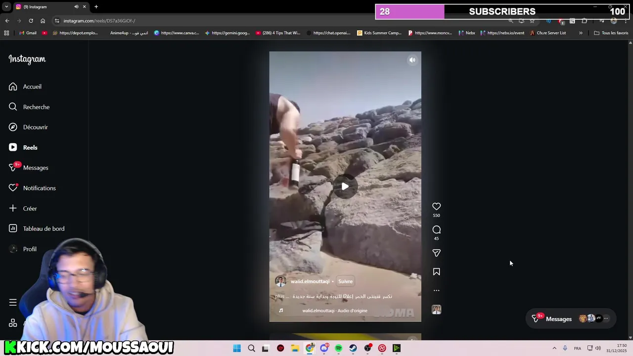Open the Meta apps grid icon

(x=13, y=323)
